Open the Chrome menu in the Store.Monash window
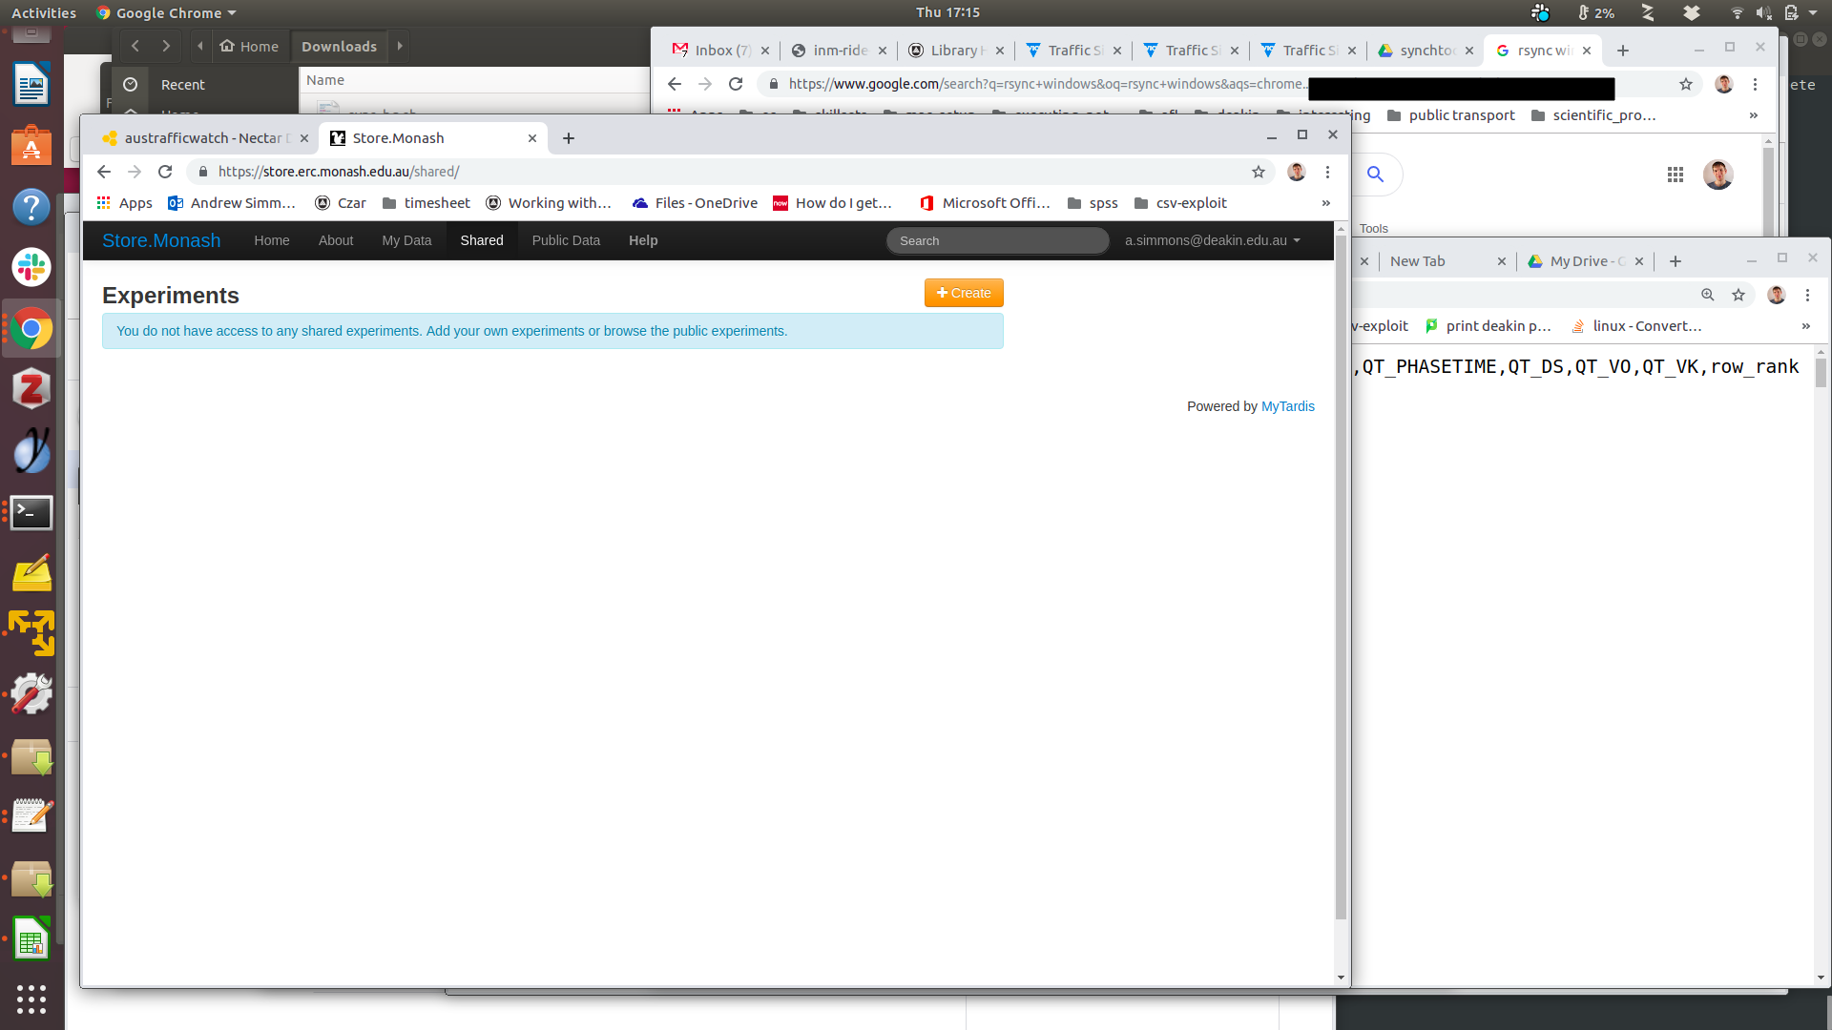Viewport: 1832px width, 1030px height. pos(1327,172)
